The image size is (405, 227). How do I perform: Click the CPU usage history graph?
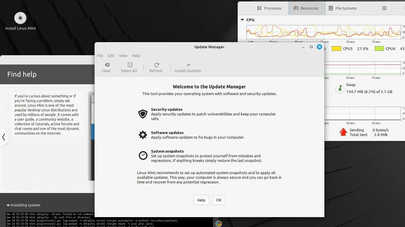(x=324, y=32)
